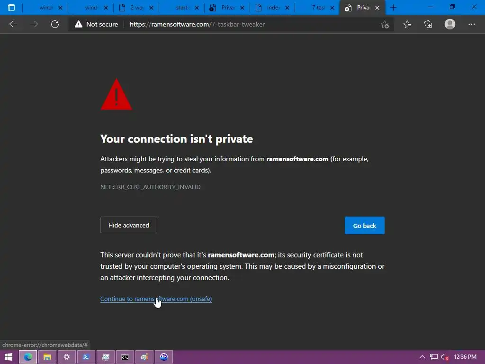Close the '7 task' tab
485x364 pixels.
pos(332,8)
